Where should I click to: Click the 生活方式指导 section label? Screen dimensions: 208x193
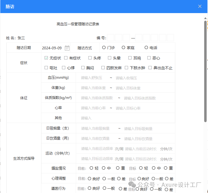click(x=24, y=158)
